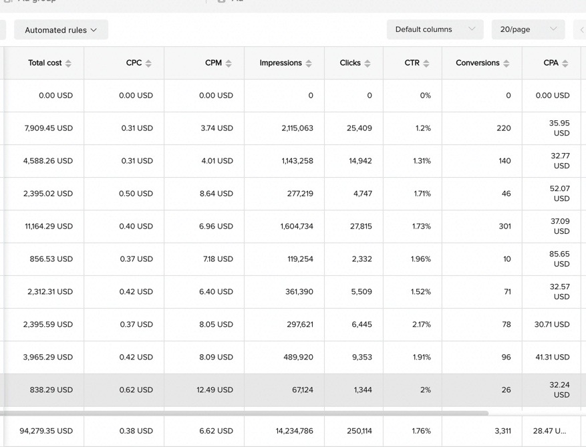Click the sort icon on CPC column
Screen dimensions: 586x447
coord(150,62)
